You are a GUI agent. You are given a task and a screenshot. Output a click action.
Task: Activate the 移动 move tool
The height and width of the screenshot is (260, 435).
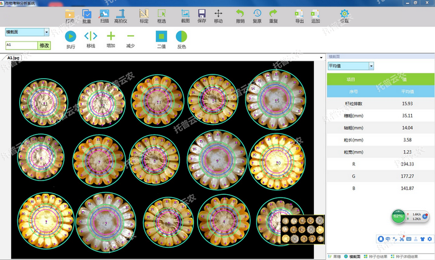point(218,14)
